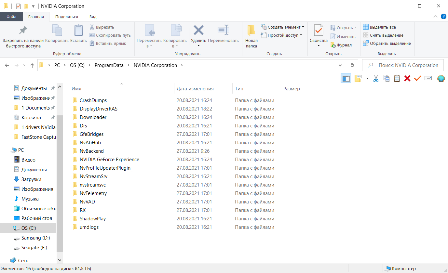This screenshot has width=448, height=273.
Task: Click the envelope email icon below the search box
Action: click(428, 78)
